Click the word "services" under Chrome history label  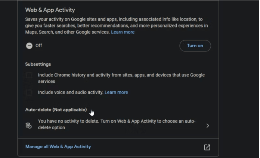(x=46, y=82)
